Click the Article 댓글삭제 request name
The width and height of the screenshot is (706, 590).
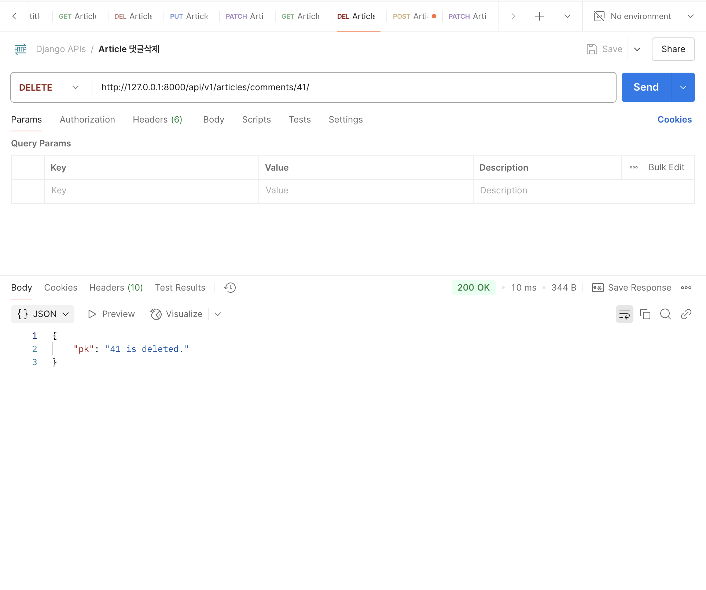pyautogui.click(x=129, y=49)
